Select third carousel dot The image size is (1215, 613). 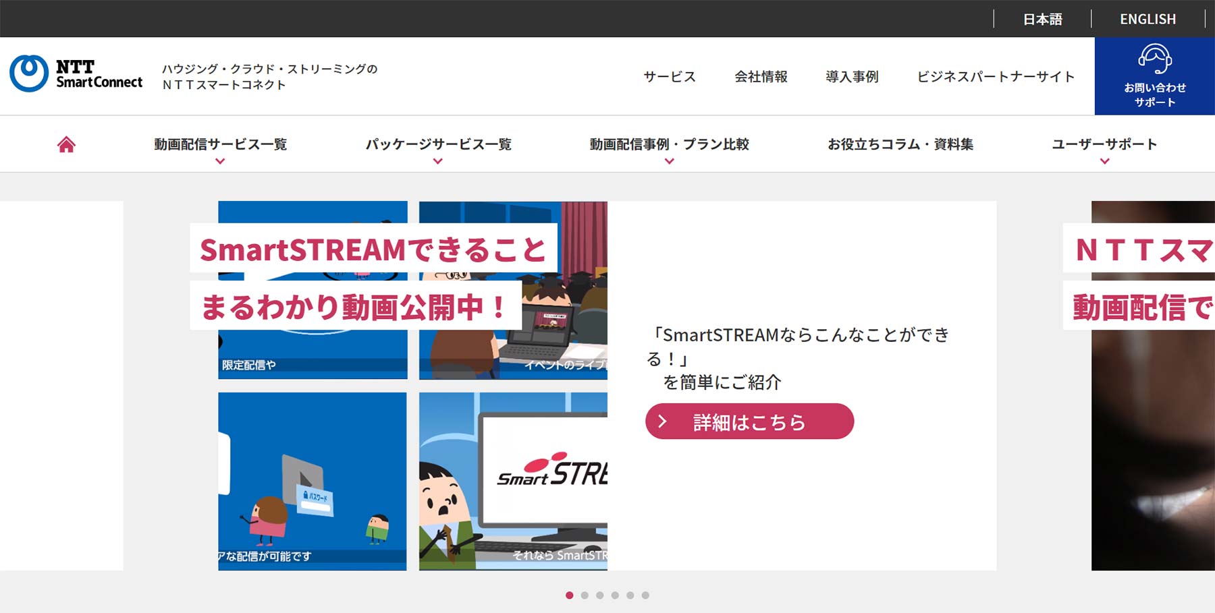(600, 595)
